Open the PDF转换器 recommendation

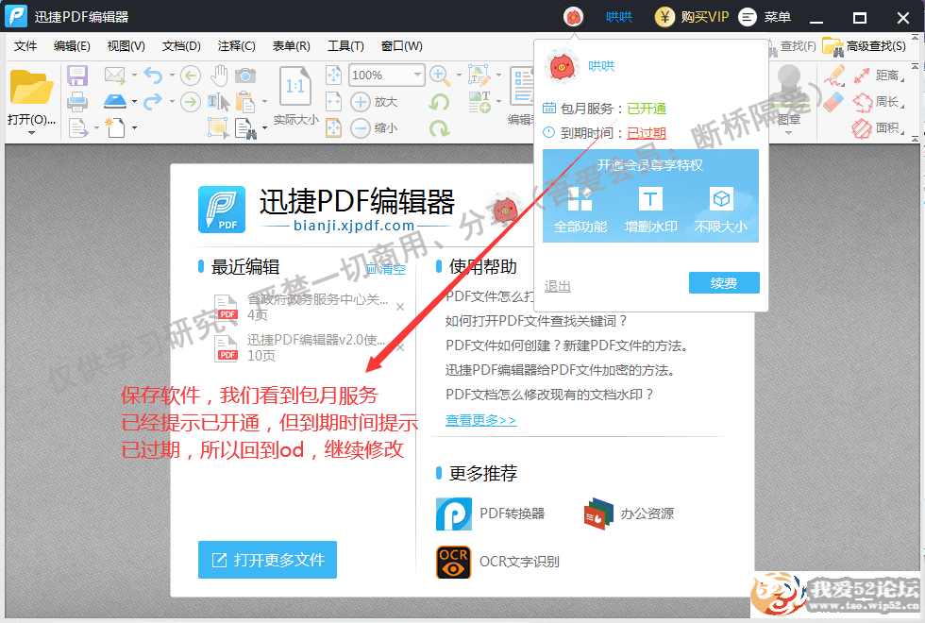tap(490, 514)
